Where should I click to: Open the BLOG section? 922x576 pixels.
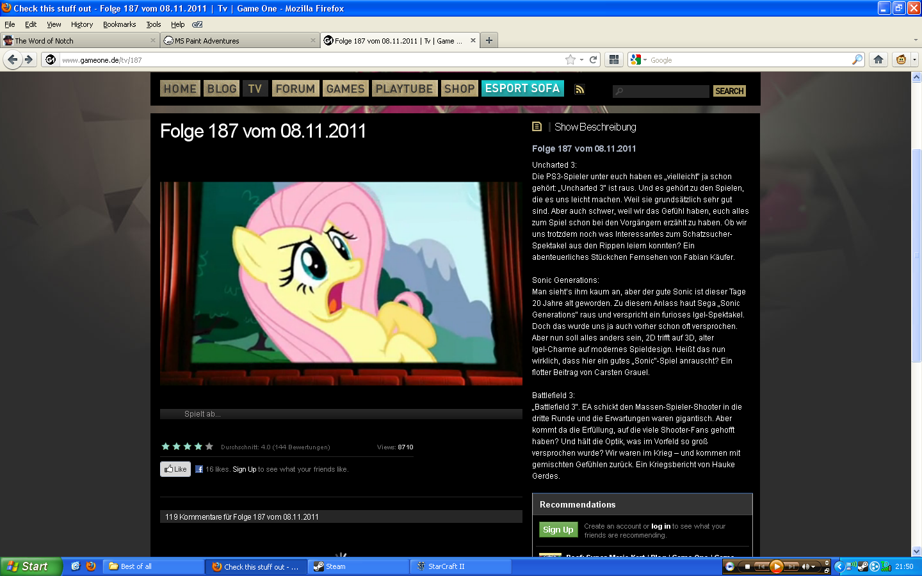pos(222,89)
